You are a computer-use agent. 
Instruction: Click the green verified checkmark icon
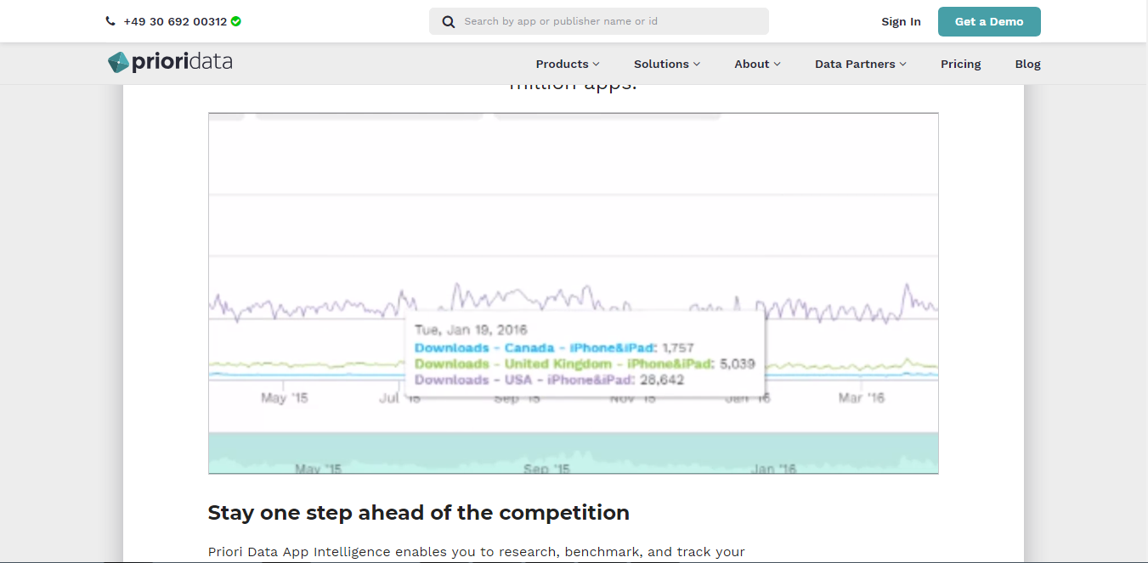click(236, 21)
